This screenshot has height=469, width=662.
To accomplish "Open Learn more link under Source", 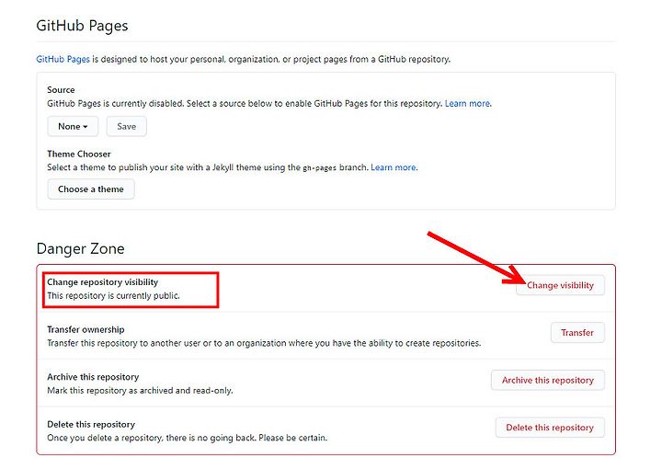I will coord(468,103).
